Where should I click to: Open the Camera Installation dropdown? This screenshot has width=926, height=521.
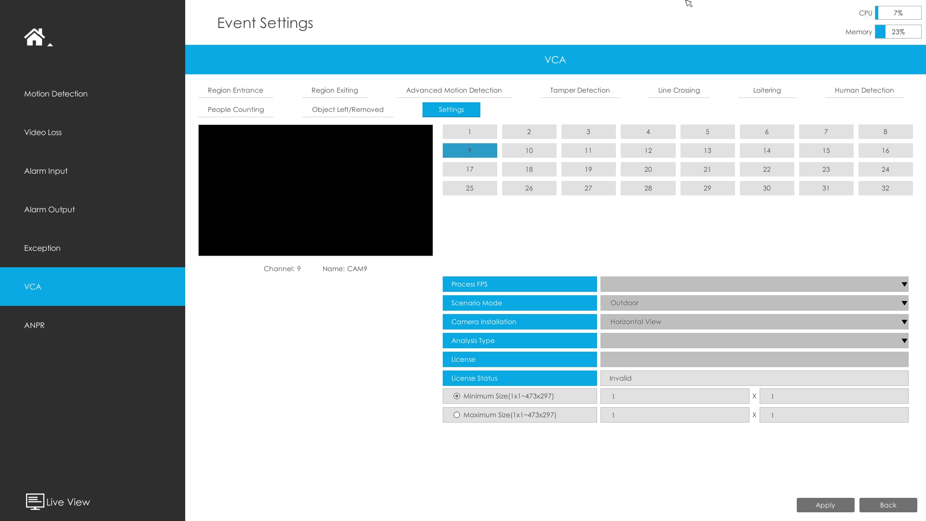point(754,322)
